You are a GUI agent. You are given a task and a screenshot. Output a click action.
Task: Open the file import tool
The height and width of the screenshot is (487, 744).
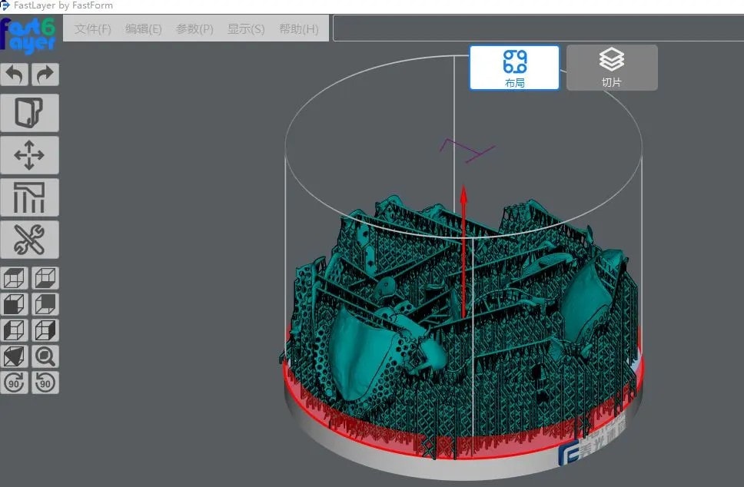(30, 113)
